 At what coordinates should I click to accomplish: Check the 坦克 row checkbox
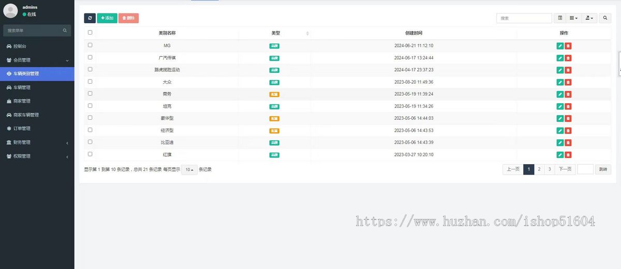click(x=90, y=105)
